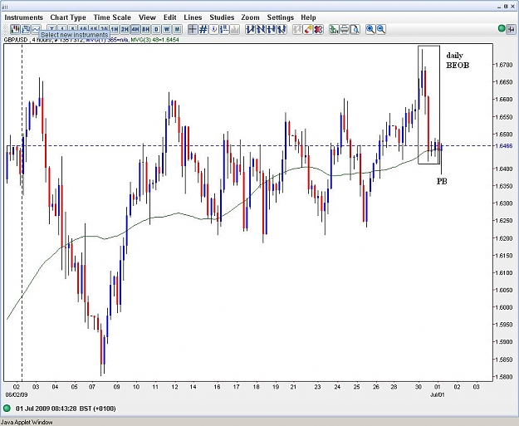Switch to monthly (M) time scale

[177, 29]
